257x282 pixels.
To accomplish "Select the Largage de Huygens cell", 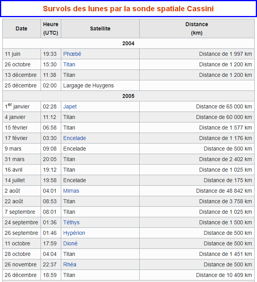I will click(100, 85).
